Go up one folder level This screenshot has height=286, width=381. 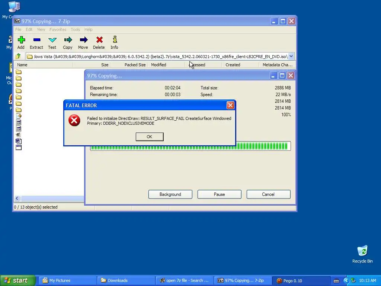[x=18, y=57]
